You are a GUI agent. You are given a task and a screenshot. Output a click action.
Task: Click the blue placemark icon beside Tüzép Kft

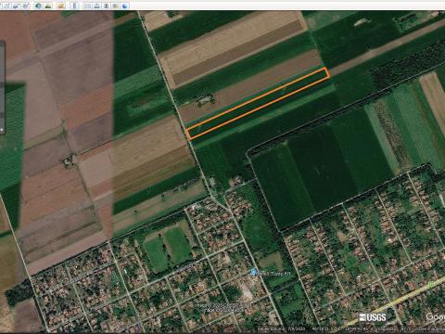(254, 272)
